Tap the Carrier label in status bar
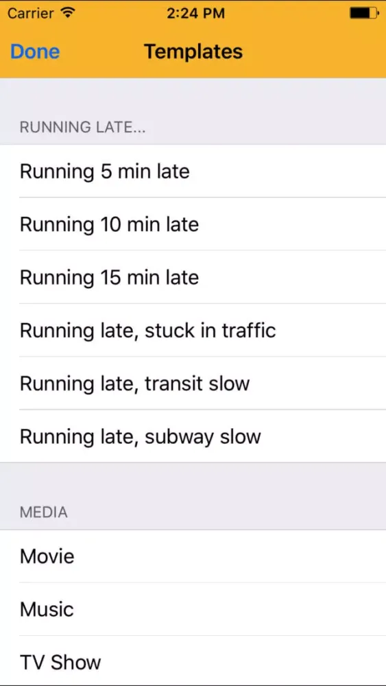The image size is (386, 686). tap(32, 14)
